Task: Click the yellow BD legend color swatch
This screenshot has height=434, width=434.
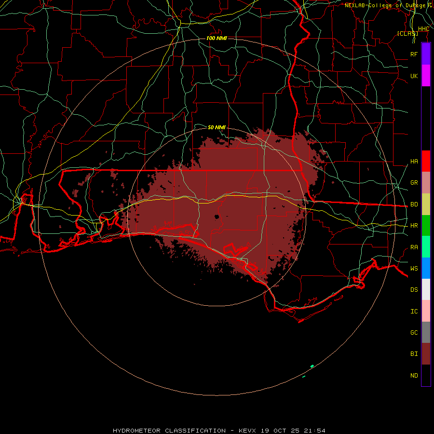Action: [426, 204]
